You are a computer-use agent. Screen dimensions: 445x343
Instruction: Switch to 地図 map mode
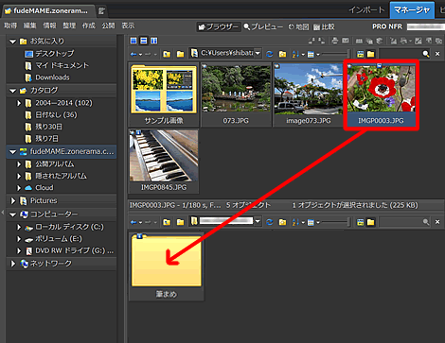299,26
